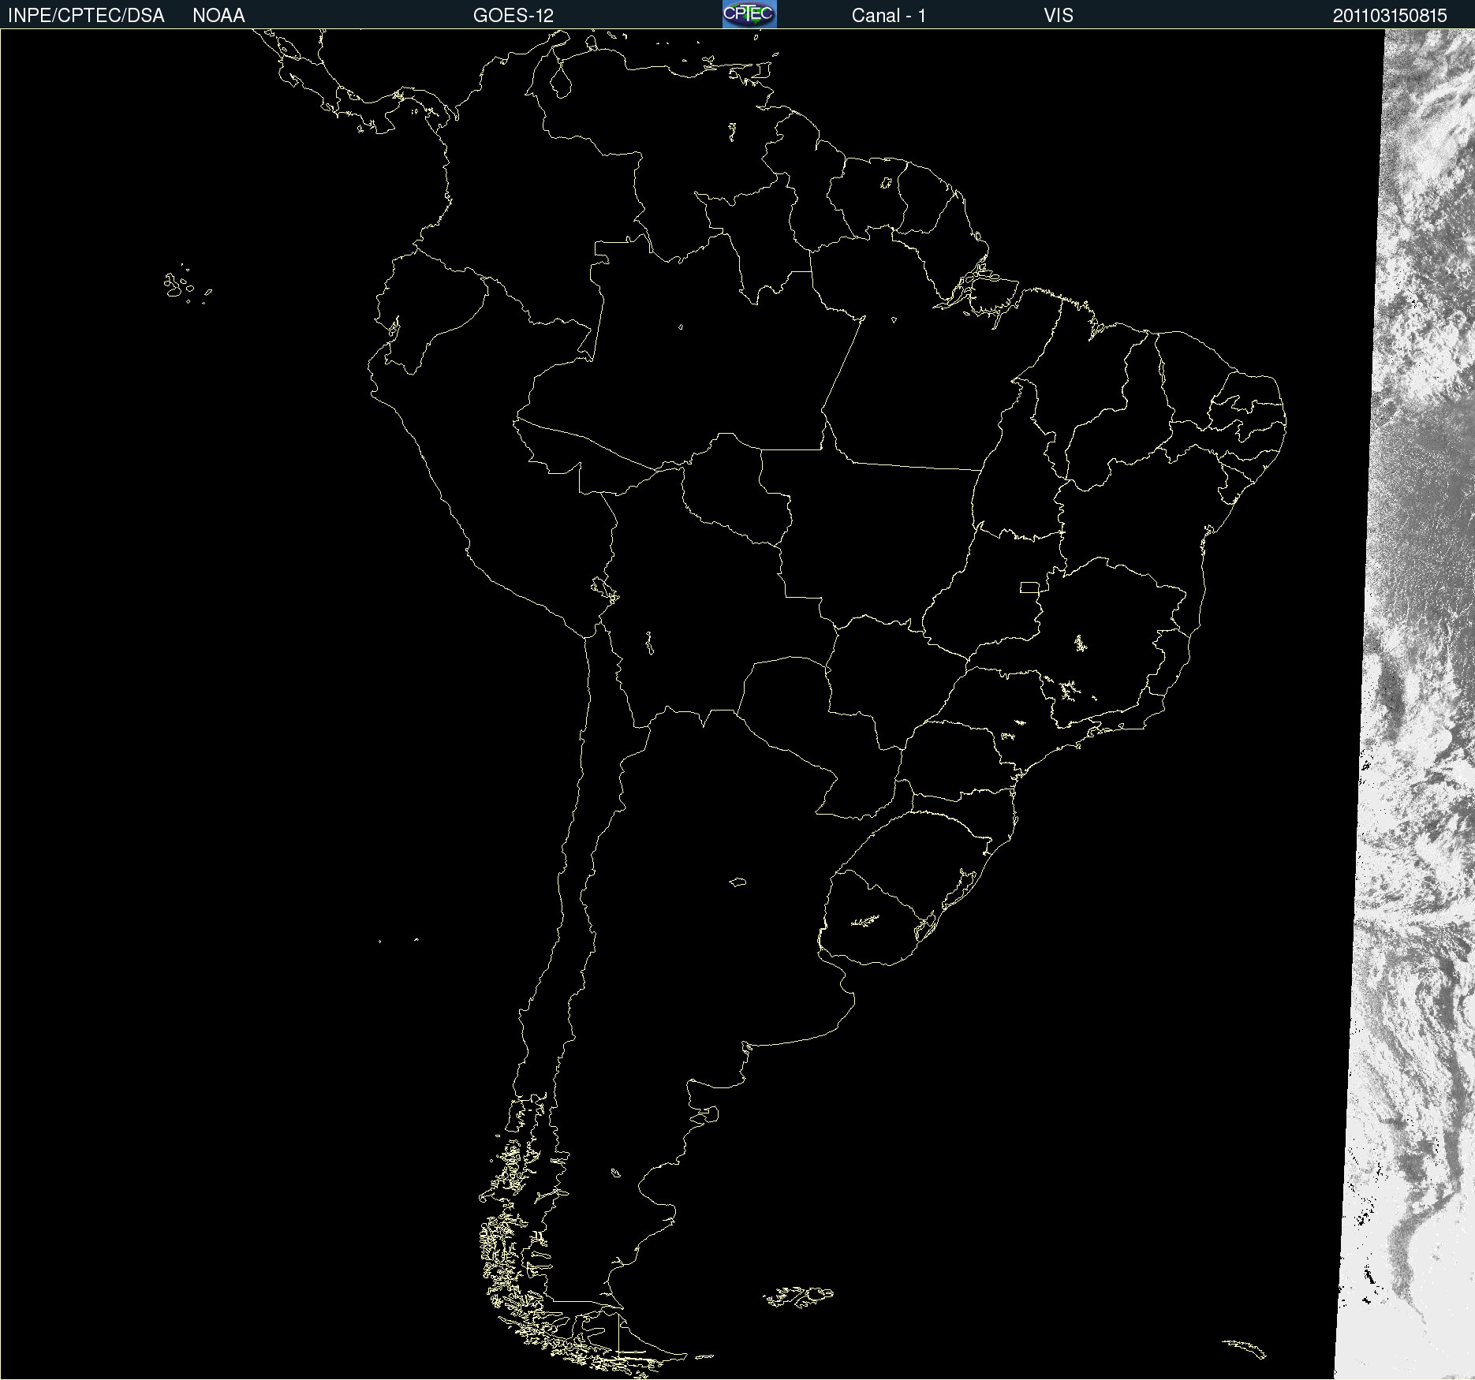
Task: Click the VIS label in the header
Action: [1059, 16]
